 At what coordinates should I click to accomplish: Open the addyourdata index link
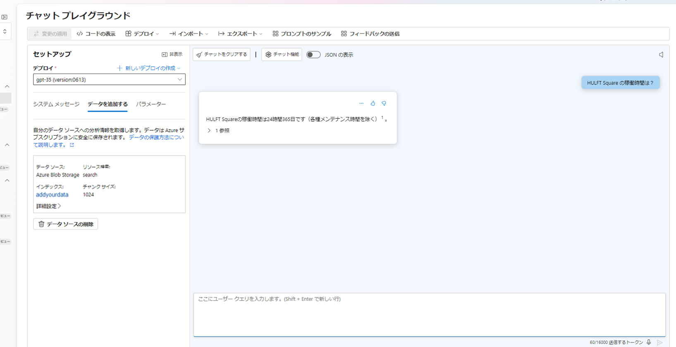click(x=52, y=195)
